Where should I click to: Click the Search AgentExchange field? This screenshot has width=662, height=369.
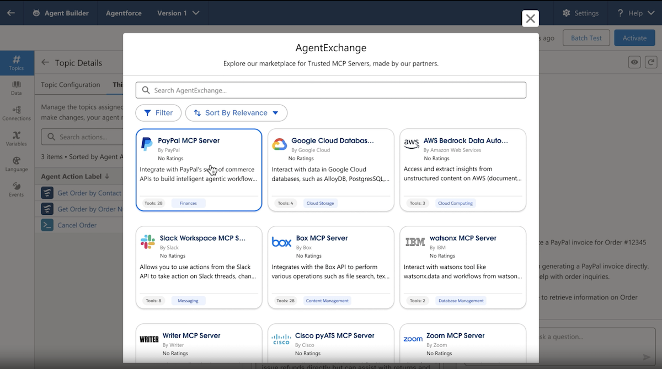tap(331, 90)
